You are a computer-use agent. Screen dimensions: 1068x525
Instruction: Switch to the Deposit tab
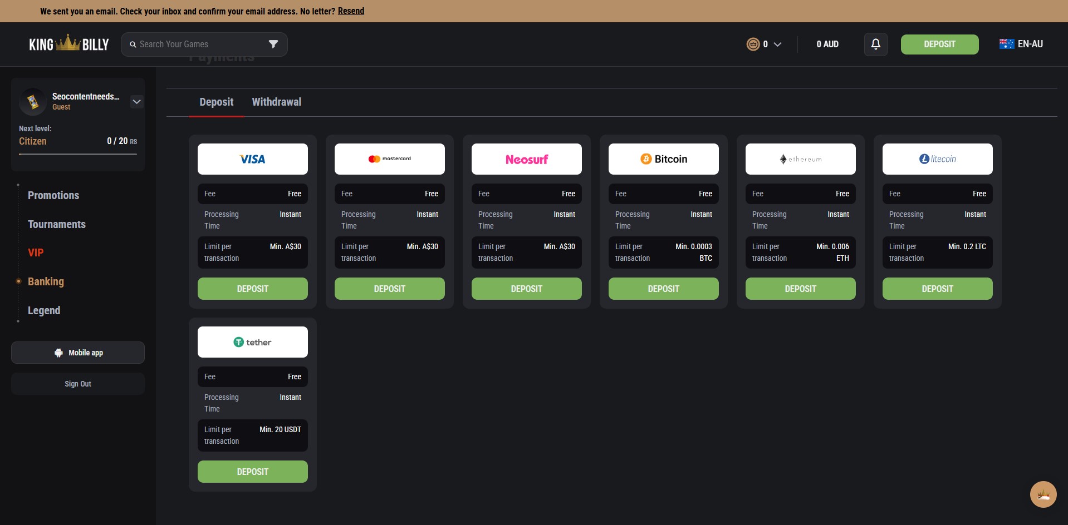tap(217, 102)
